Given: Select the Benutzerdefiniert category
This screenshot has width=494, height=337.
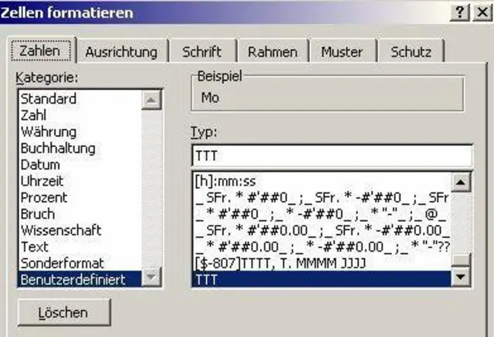Looking at the screenshot, I should (x=80, y=280).
